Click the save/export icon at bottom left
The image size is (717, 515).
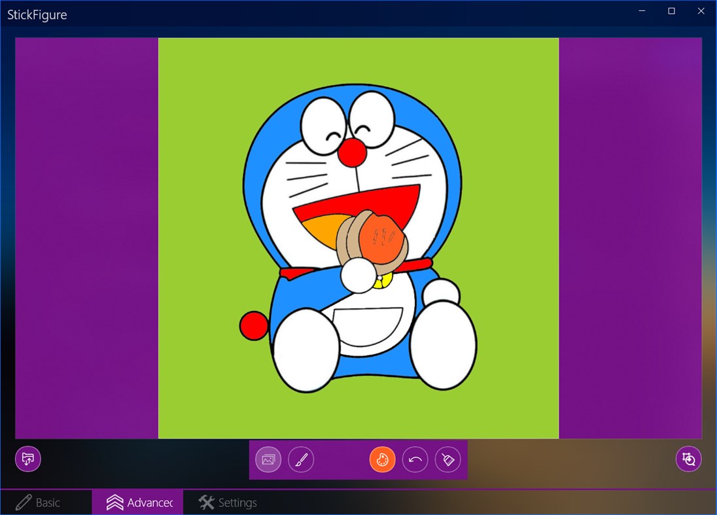pos(27,459)
